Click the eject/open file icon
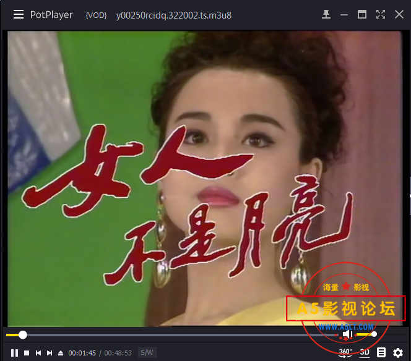Image resolution: width=411 pixels, height=361 pixels. point(61,353)
